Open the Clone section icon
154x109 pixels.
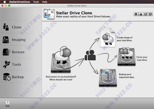pyautogui.click(x=6, y=27)
